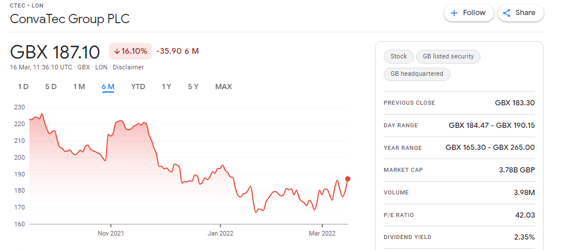This screenshot has width=575, height=250.
Task: Click the ConvaTec Group PLC heading
Action: click(70, 19)
